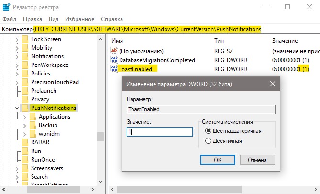Select the Applications subkey folder icon
The image size is (320, 194).
(33, 117)
